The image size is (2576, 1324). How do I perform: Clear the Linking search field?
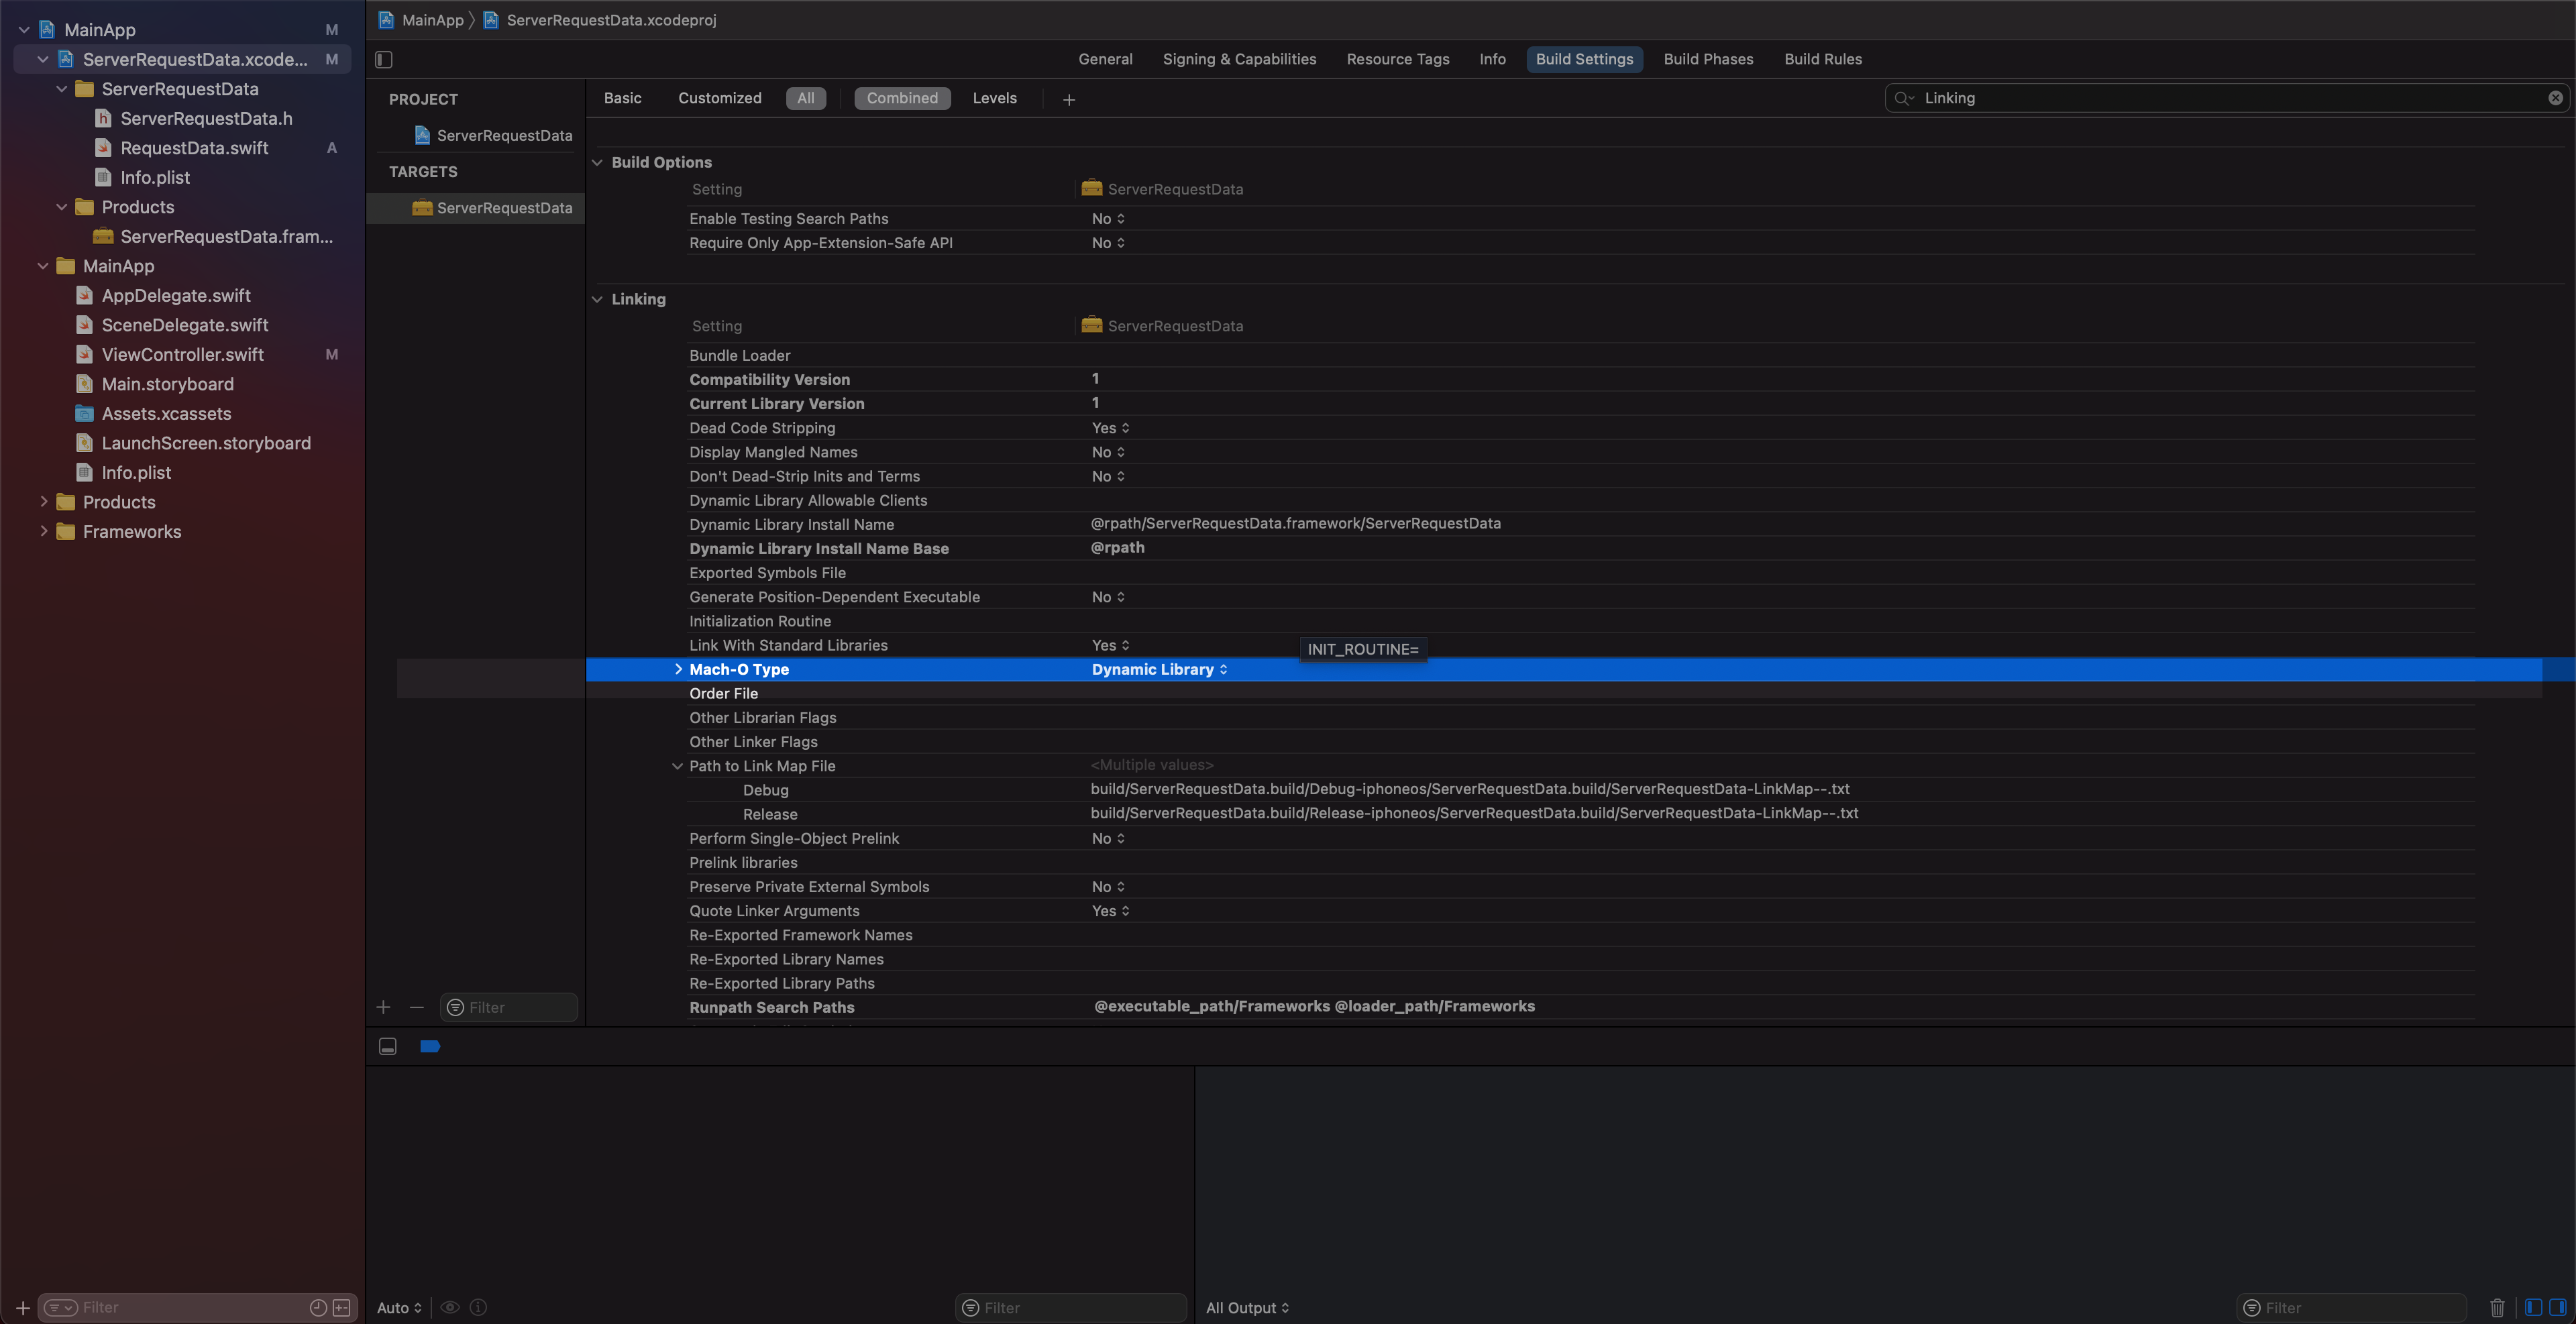pyautogui.click(x=2555, y=98)
